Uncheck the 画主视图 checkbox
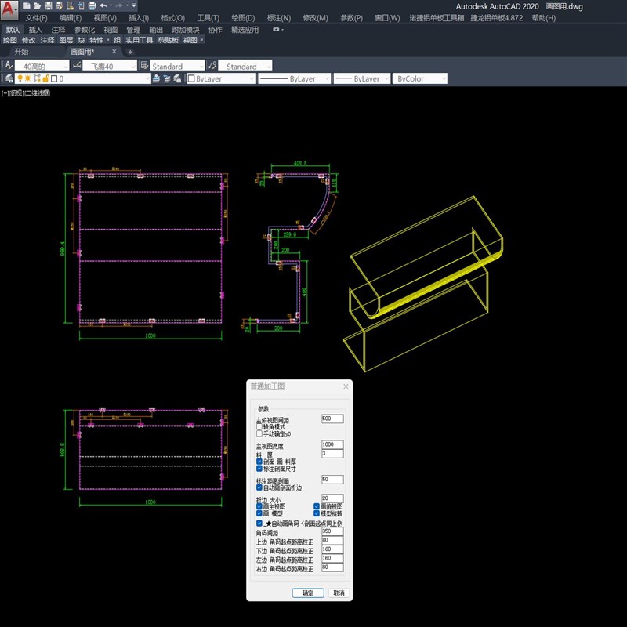 tap(259, 506)
